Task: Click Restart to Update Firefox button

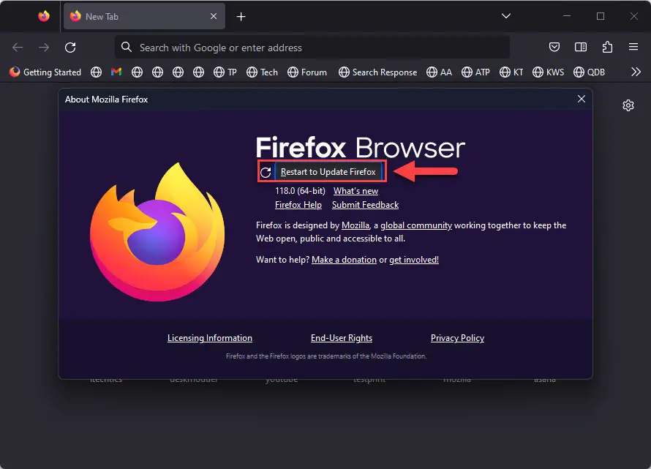Action: pyautogui.click(x=328, y=171)
